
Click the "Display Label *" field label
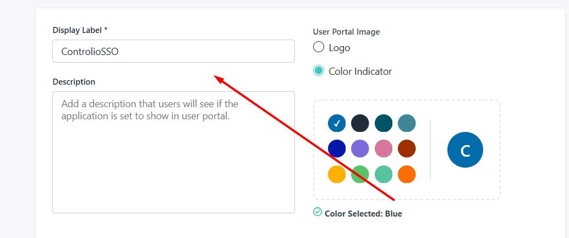coord(80,30)
